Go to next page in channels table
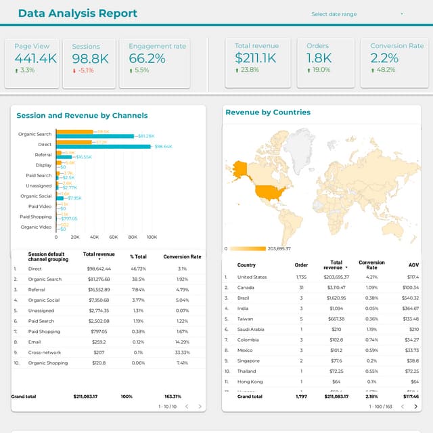The image size is (433, 433). [x=200, y=406]
